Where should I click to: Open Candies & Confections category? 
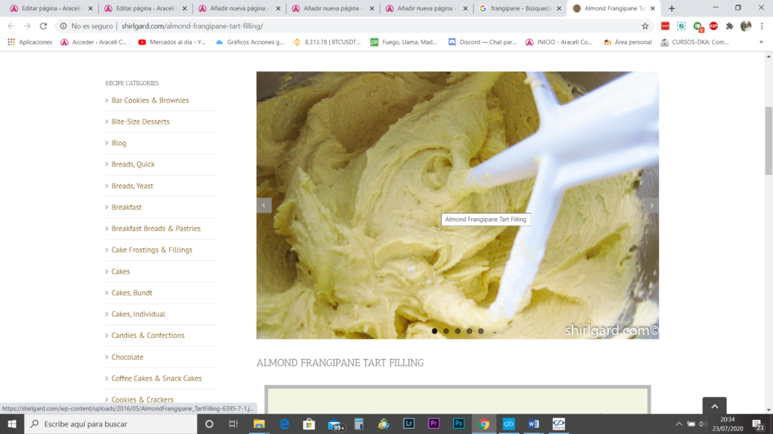click(x=148, y=336)
